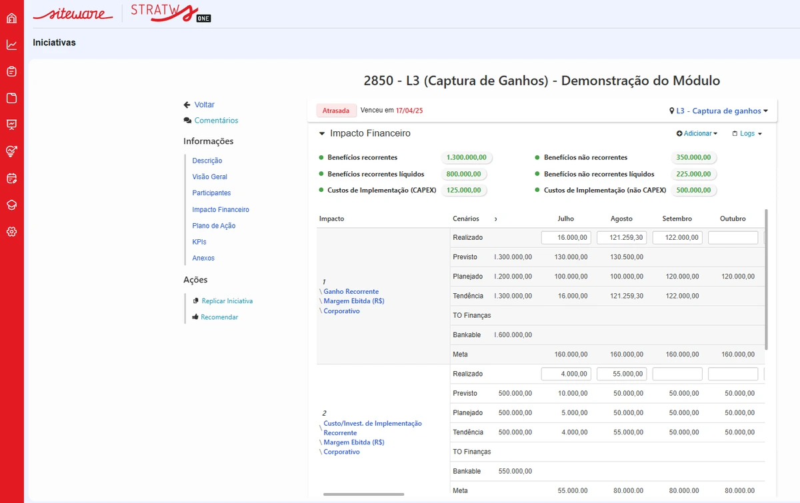Click the vertical scrollbar beside the table
The width and height of the screenshot is (800, 503).
point(767,280)
